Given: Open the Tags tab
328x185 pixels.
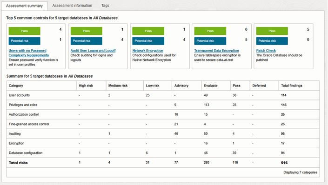Looking at the screenshot, I should coord(105,6).
